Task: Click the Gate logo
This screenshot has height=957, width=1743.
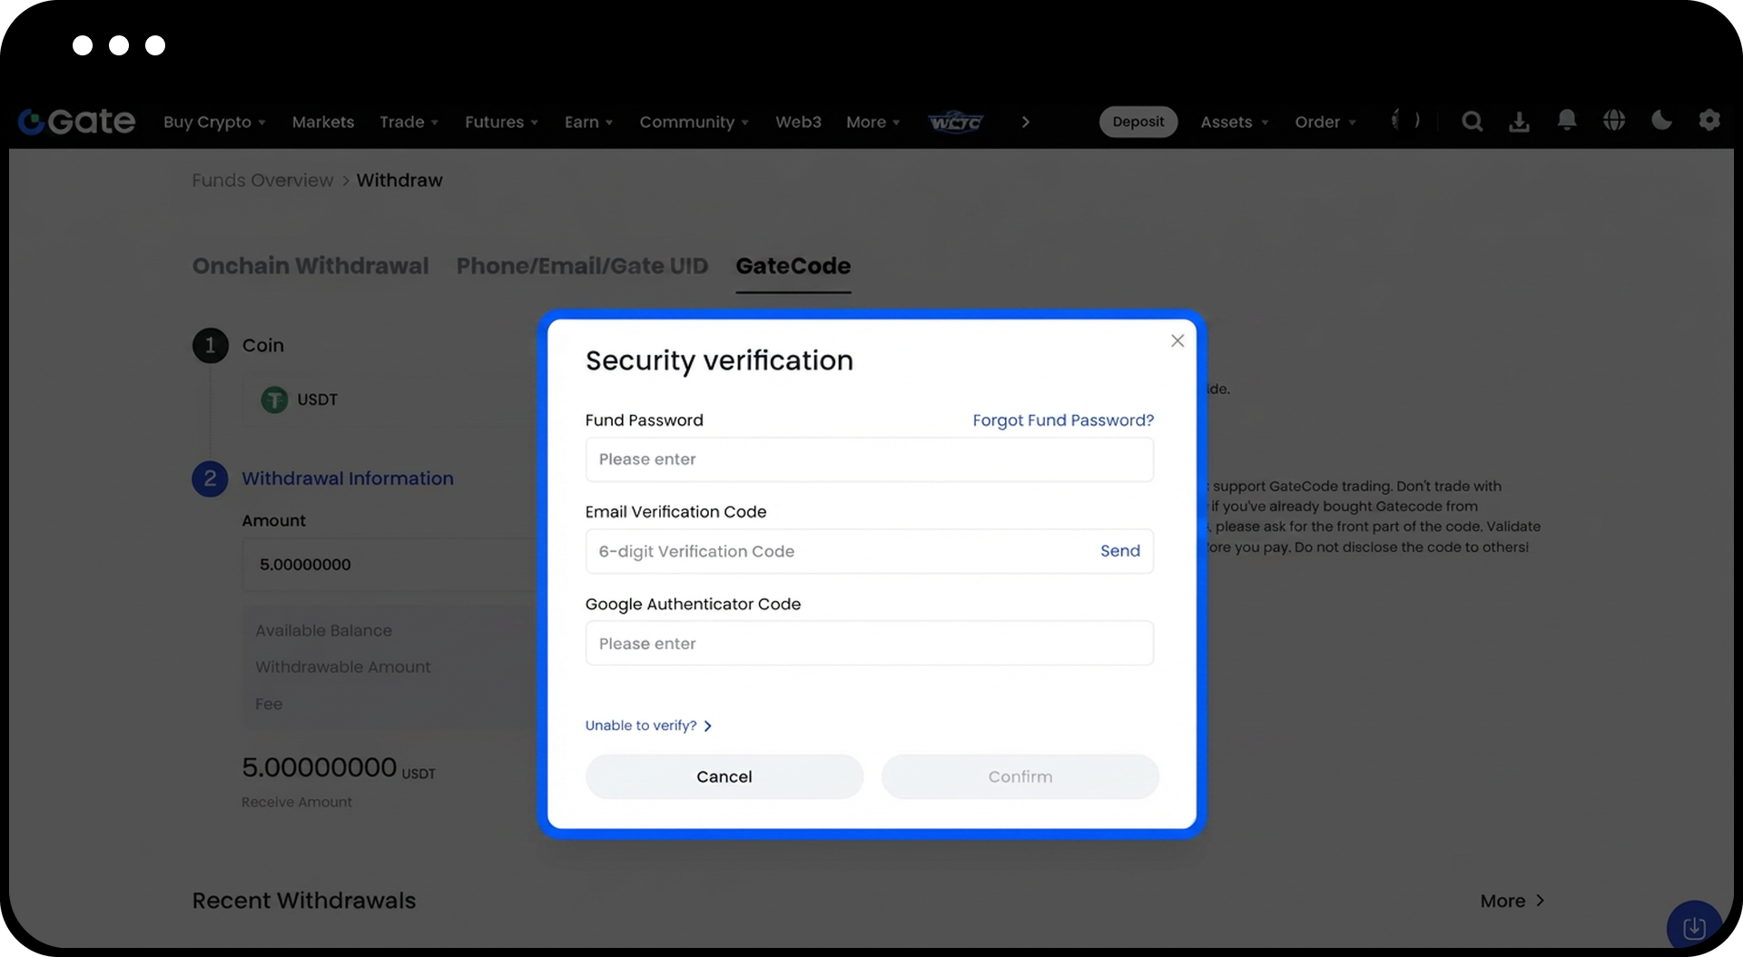Action: (x=77, y=122)
